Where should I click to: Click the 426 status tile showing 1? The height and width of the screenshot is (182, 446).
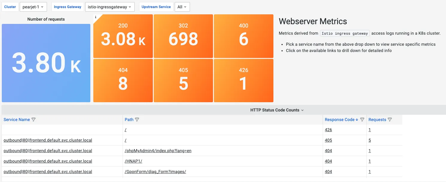point(243,80)
